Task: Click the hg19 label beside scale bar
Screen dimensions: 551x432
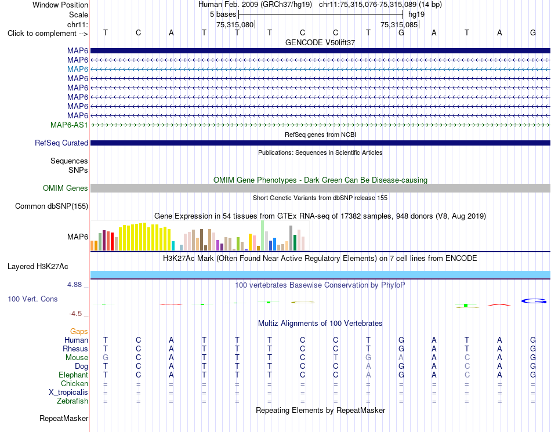Action: pos(416,14)
